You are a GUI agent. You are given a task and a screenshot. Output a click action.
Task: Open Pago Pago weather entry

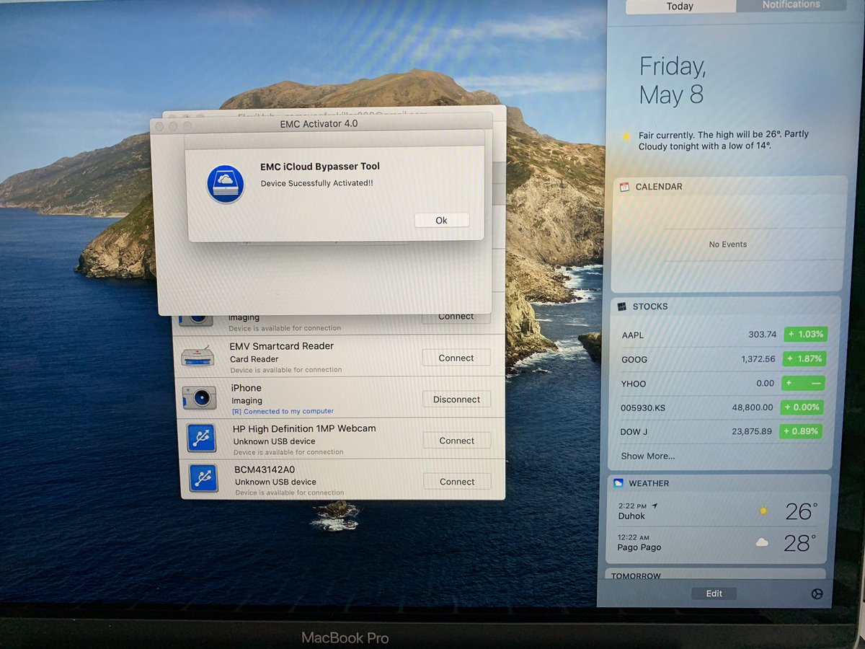(717, 542)
